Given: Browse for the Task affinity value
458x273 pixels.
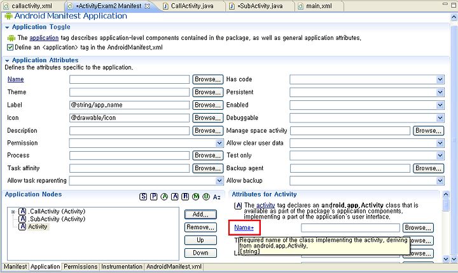Looking at the screenshot, I should [207, 168].
